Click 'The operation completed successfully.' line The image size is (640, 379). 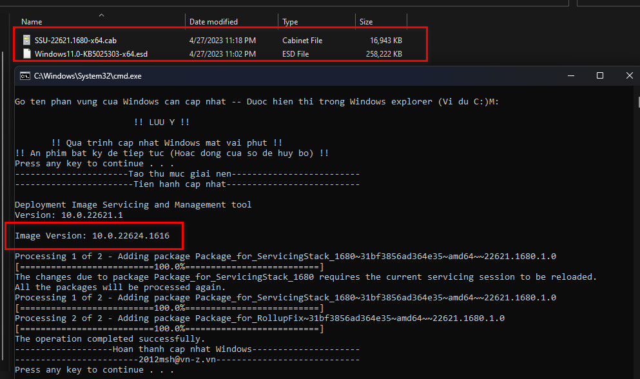[110, 339]
